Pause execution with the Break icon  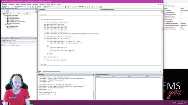pyautogui.click(x=28, y=7)
